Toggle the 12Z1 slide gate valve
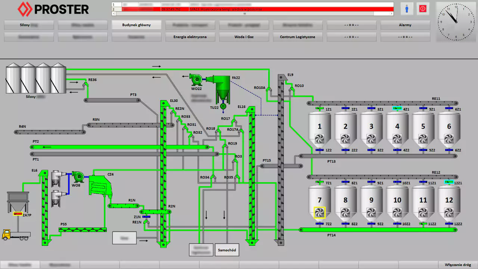 pos(449,182)
